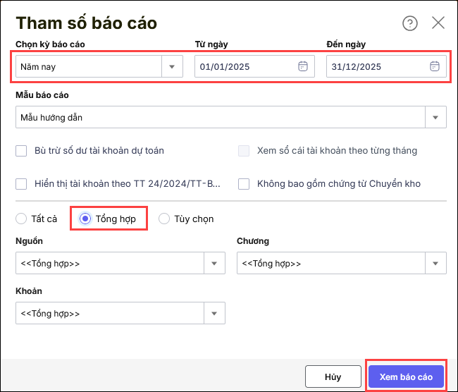Expand the Chương dropdown arrow
This screenshot has height=392, width=458.
(435, 264)
